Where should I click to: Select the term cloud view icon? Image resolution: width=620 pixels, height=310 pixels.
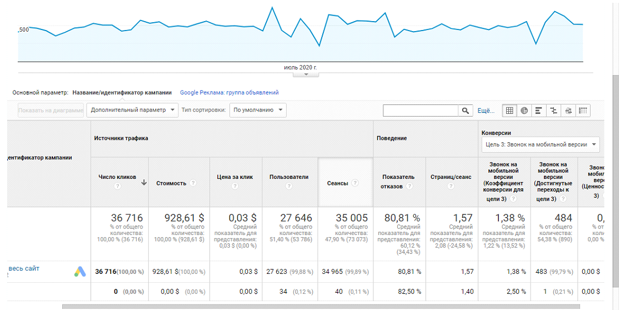tap(568, 111)
